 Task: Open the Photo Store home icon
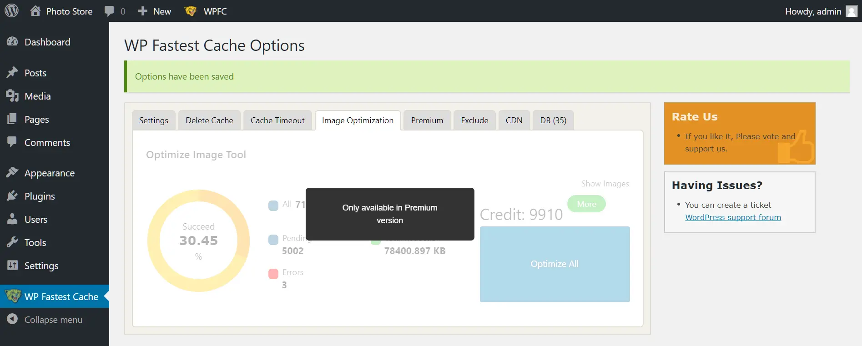[x=35, y=11]
